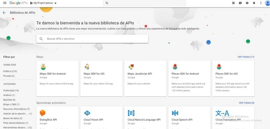270x129 pixels.
Task: Select the Blogs y CMS (1) category
Action: tap(11, 104)
